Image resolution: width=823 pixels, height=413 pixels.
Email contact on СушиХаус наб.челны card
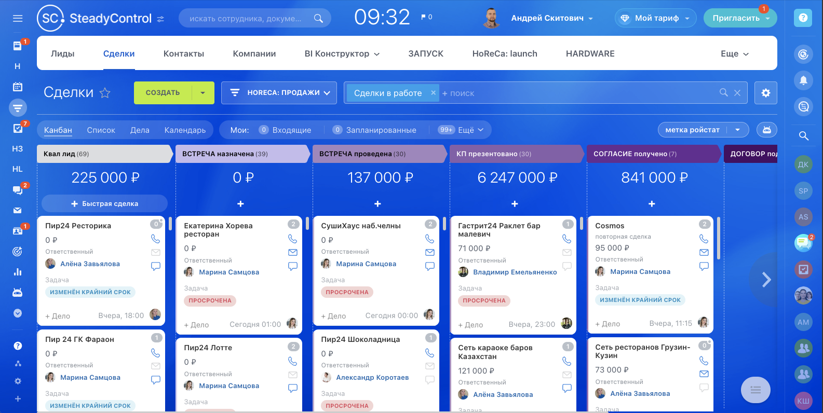pyautogui.click(x=429, y=252)
